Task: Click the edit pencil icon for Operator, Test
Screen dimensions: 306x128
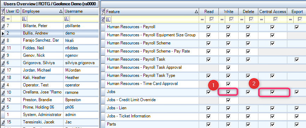Action: coord(2,85)
